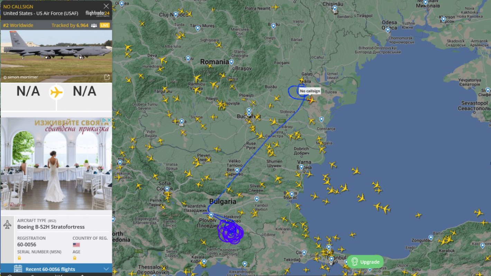The image size is (491, 276).
Task: Click the yellow plane icon between N/A airports
Action: coord(56,92)
